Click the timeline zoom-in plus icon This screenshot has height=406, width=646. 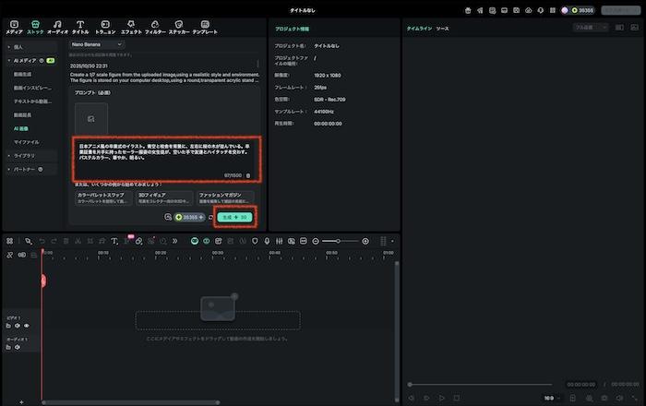[x=365, y=241]
